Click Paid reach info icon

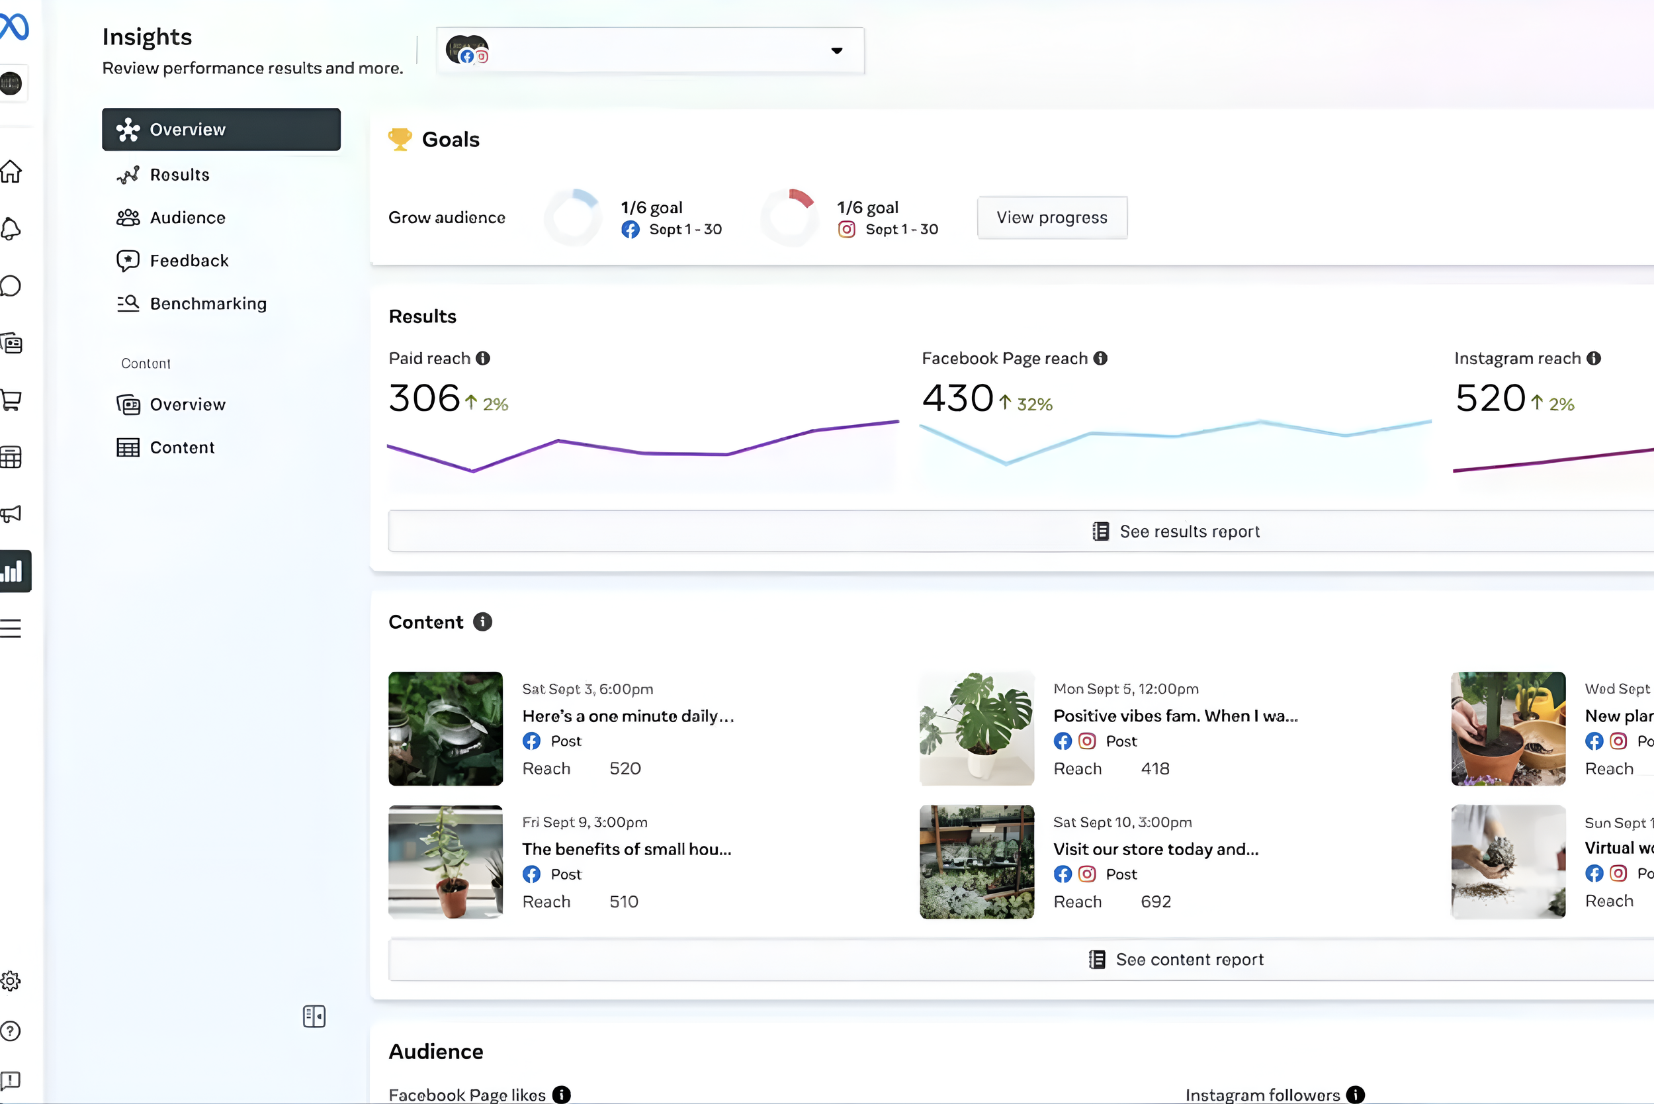[x=483, y=358]
